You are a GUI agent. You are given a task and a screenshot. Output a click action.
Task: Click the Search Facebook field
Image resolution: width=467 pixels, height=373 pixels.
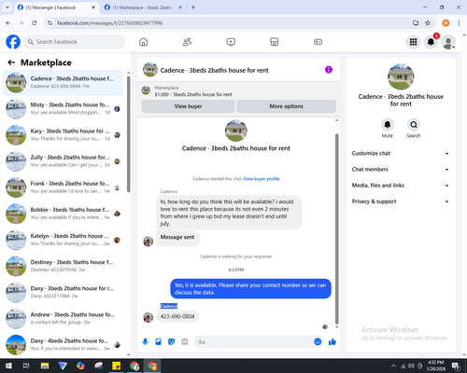pyautogui.click(x=75, y=42)
